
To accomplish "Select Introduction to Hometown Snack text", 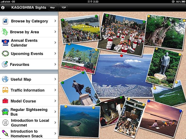I will point(27,134).
